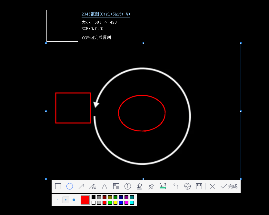
Task: Pick the yellow color swatch
Action: [116, 202]
